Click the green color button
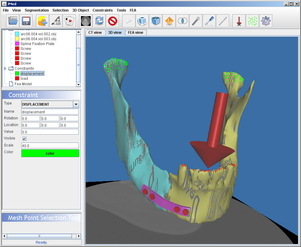The image size is (301, 247). [x=50, y=153]
